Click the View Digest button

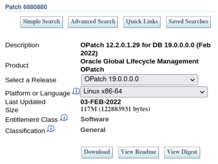pos(182,152)
